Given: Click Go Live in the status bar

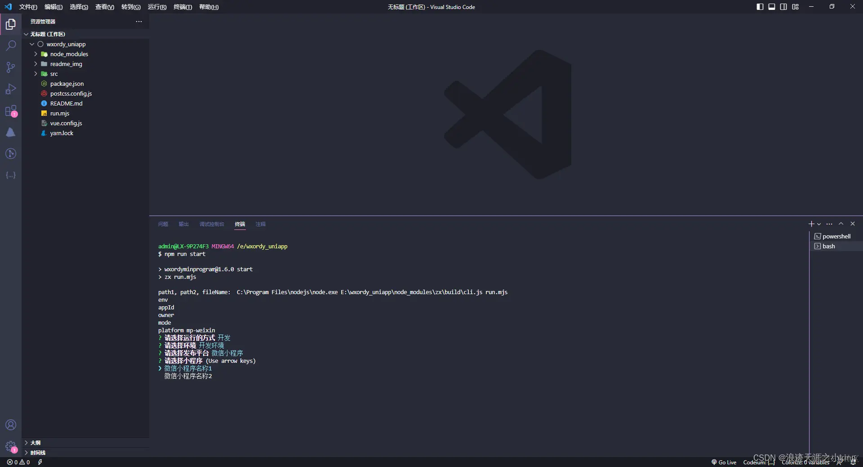Looking at the screenshot, I should 724,462.
